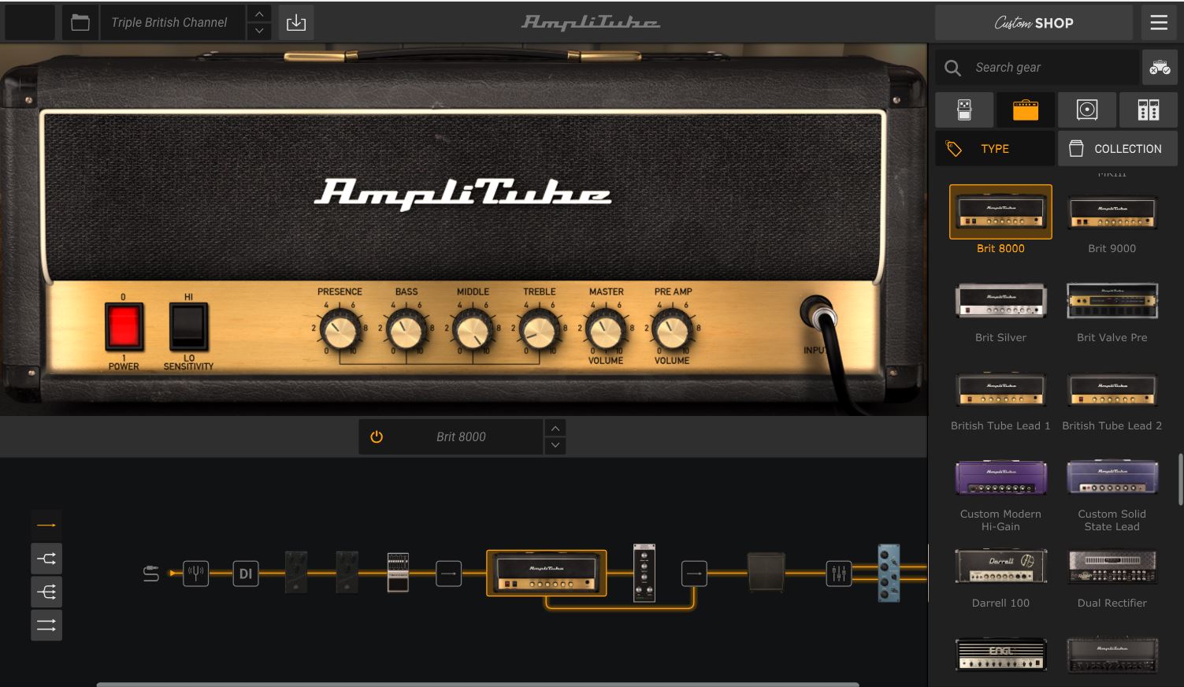Click the PRE AMP VOLUME knob
1184x687 pixels.
click(x=672, y=329)
